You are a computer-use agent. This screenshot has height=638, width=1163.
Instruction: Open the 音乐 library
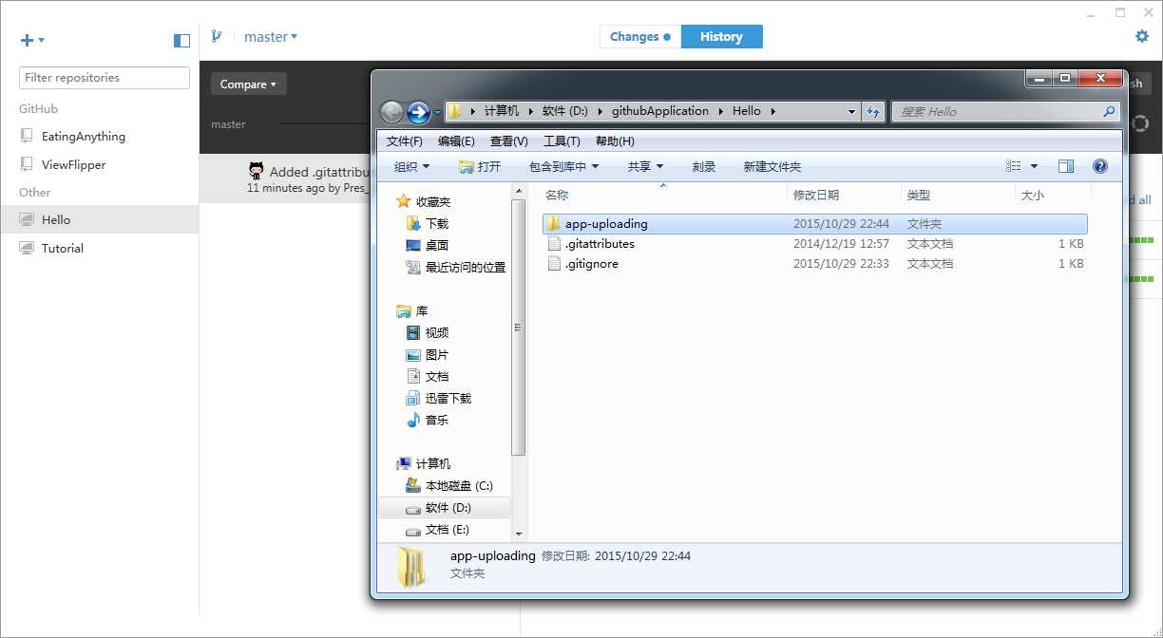point(428,420)
